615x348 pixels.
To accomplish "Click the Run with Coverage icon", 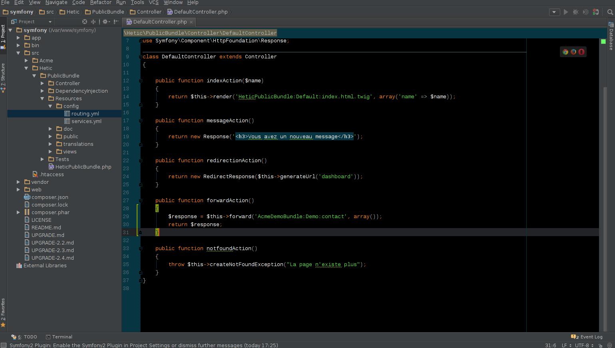I will (585, 12).
